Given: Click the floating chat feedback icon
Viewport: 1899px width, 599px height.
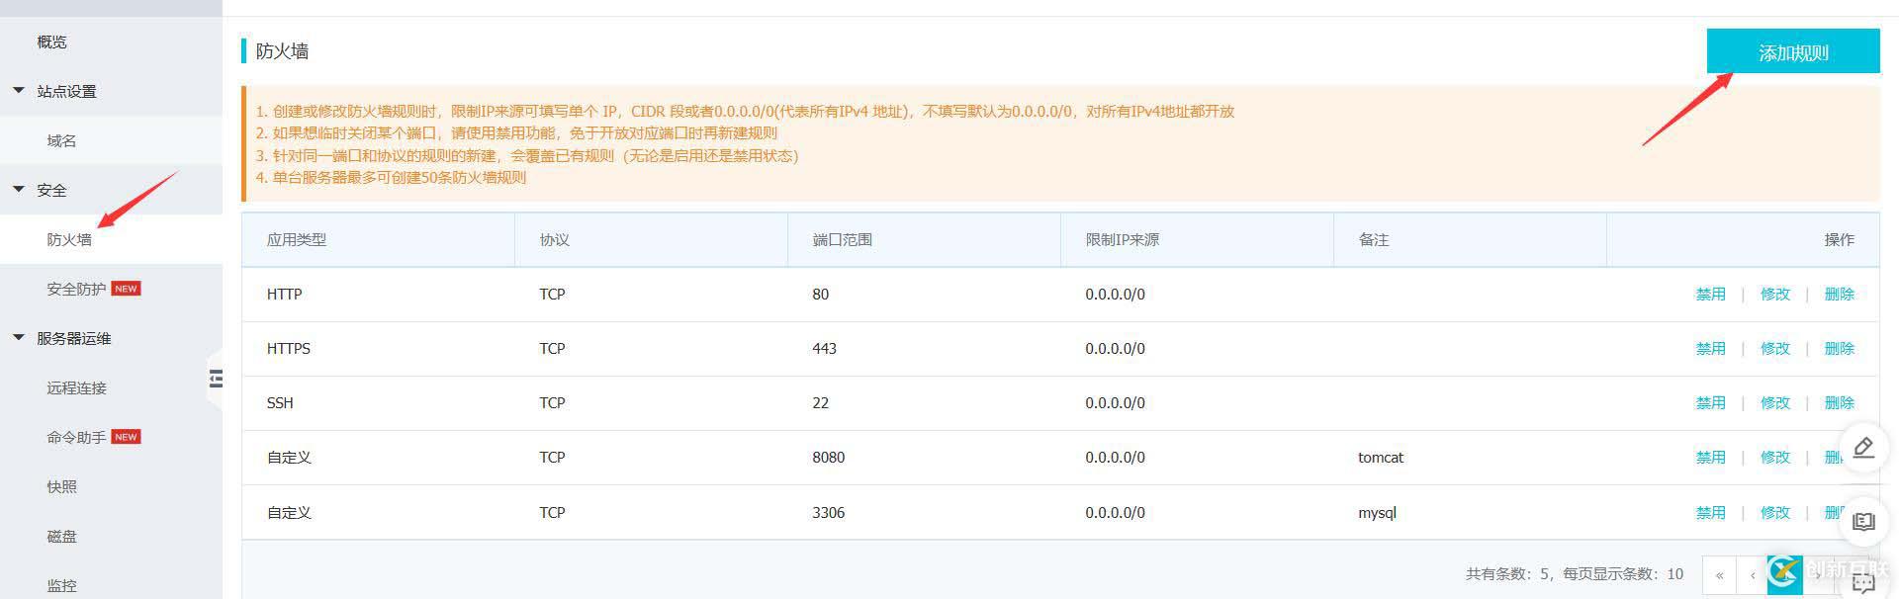Looking at the screenshot, I should [1863, 583].
